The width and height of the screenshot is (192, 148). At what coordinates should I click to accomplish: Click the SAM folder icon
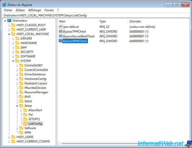click(x=17, y=48)
